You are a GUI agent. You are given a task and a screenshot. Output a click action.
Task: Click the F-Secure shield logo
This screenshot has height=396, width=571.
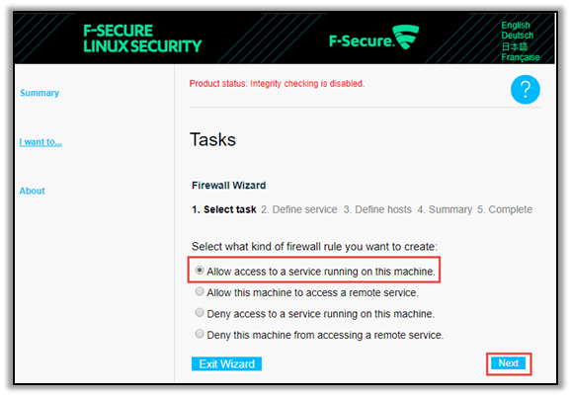tap(374, 38)
